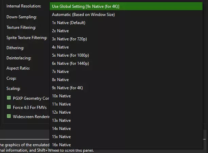Click the Scaling label
Screen dimensions: 208x153
click(x=13, y=89)
